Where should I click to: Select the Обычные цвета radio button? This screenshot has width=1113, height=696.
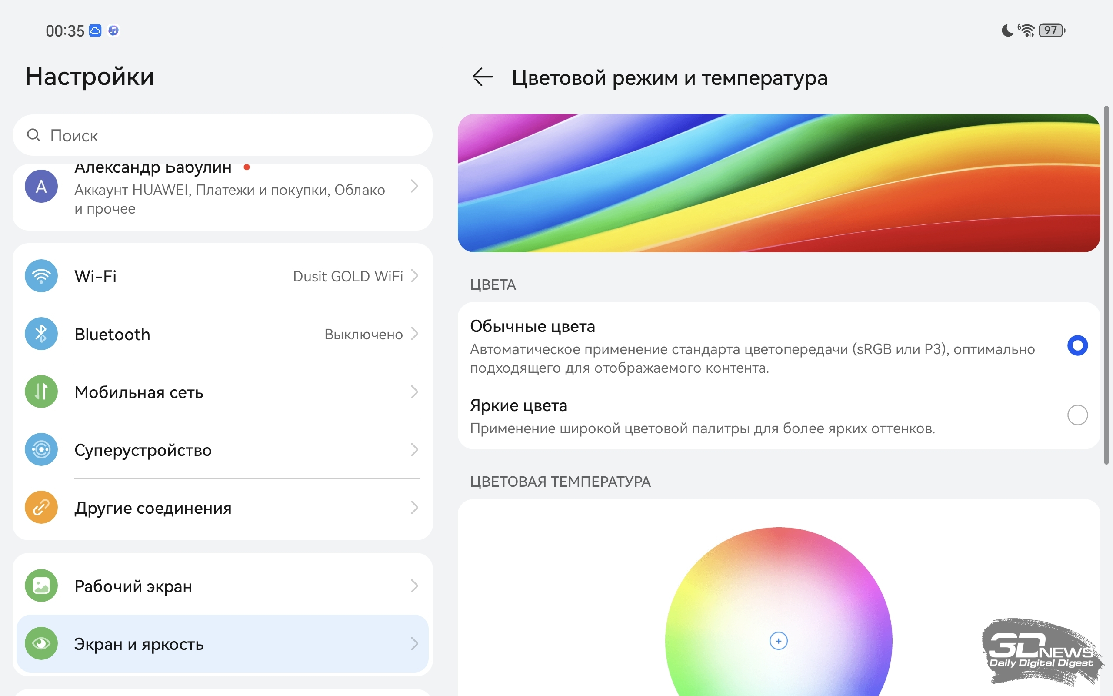[1077, 346]
